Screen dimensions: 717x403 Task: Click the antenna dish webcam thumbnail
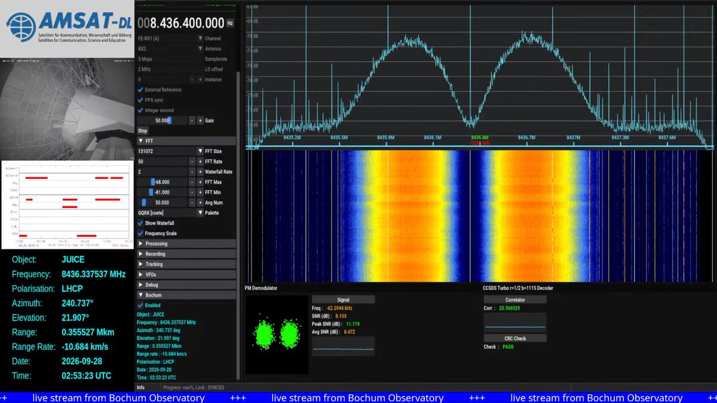click(x=67, y=108)
